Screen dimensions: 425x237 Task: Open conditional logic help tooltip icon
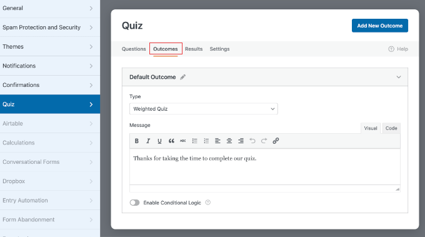(208, 202)
